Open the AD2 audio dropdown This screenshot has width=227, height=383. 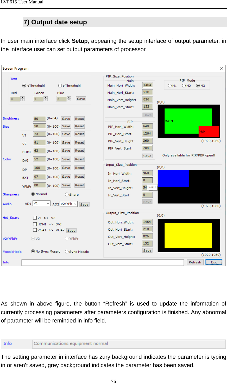(x=68, y=204)
